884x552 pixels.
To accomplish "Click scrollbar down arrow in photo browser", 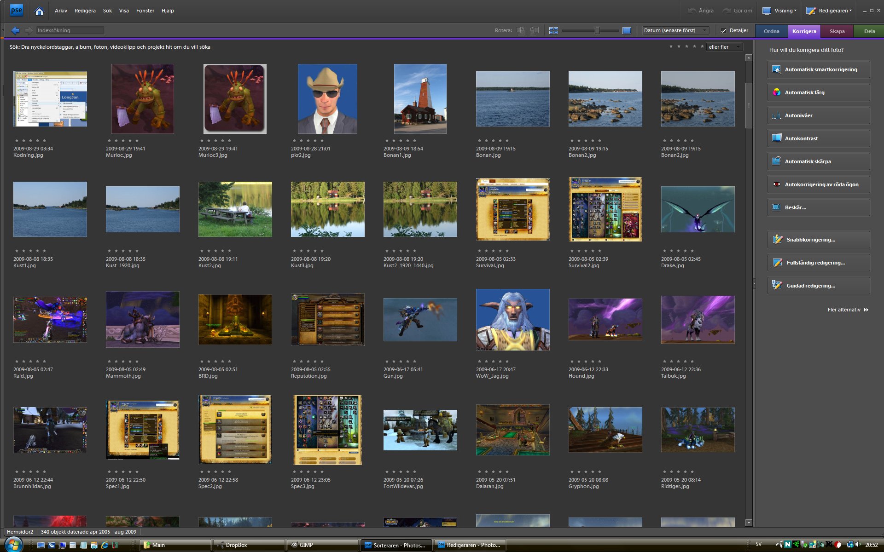I will (749, 523).
